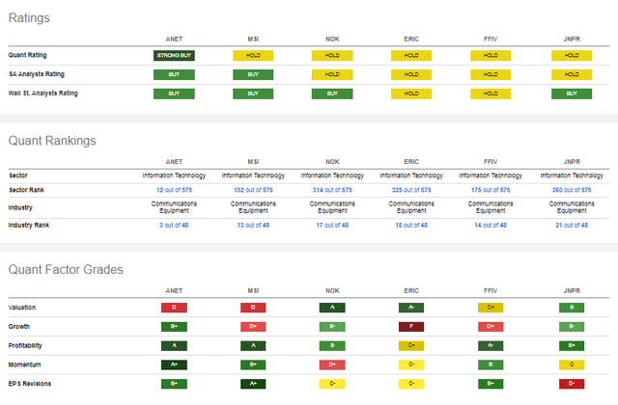Click JNPR's light green Growth grade badge
618x405 pixels.
pos(572,327)
